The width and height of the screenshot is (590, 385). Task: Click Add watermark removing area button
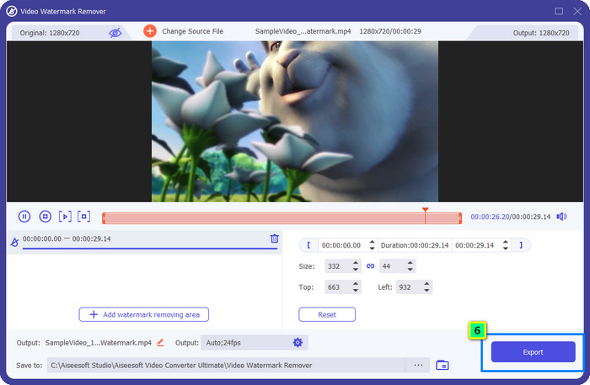tap(144, 314)
